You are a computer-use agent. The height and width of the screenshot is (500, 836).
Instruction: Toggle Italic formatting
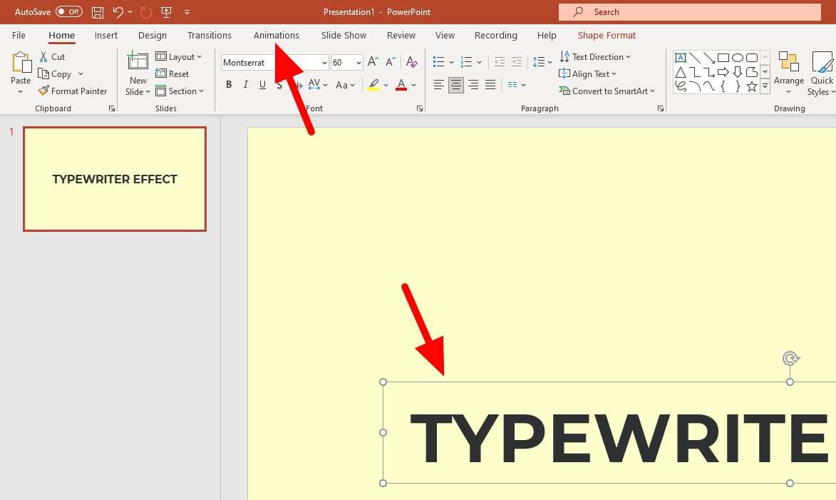246,84
